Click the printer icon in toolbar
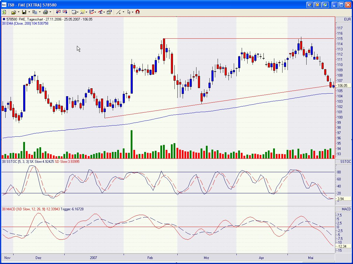 [x=45, y=12]
